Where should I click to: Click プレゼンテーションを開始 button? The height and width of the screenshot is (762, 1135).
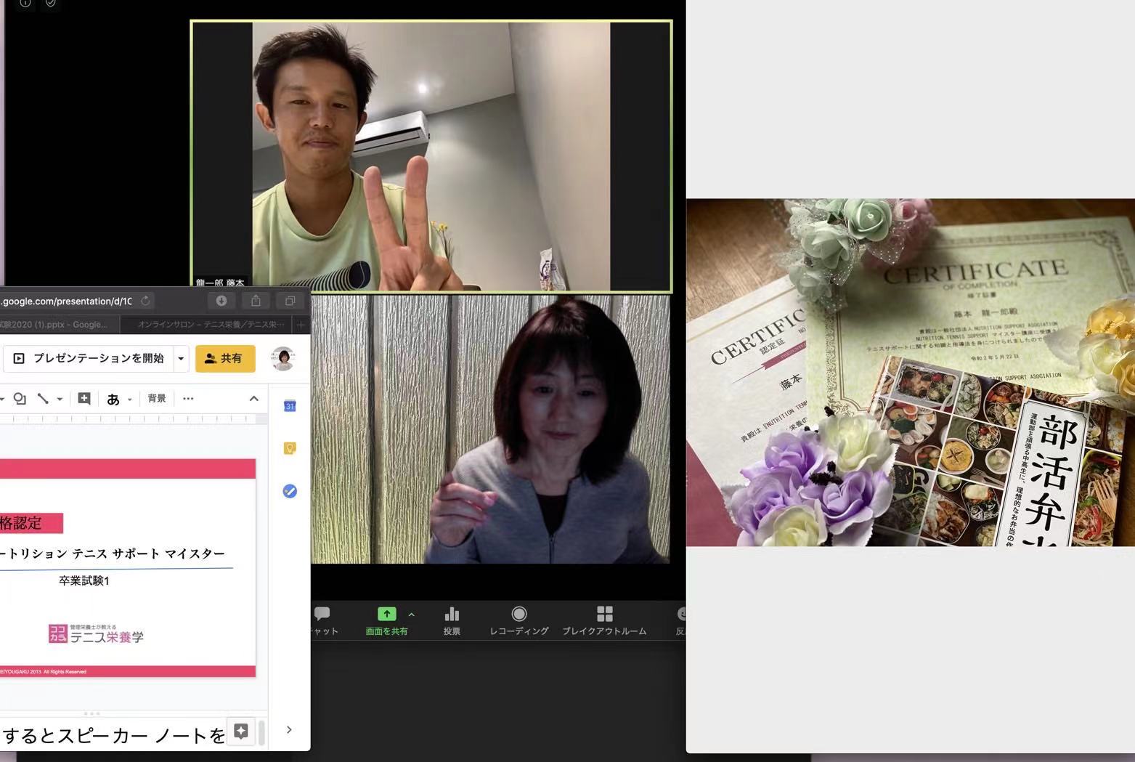[x=89, y=358]
